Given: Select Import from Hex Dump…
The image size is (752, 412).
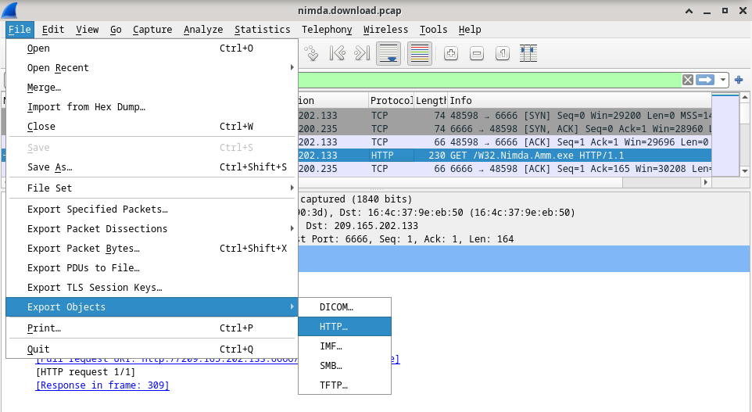Looking at the screenshot, I should tap(152, 107).
